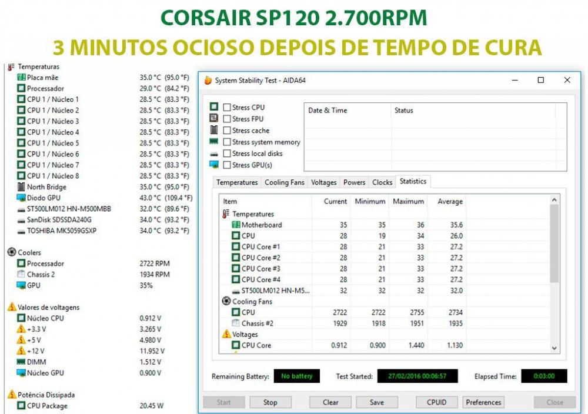Open the Cooling Fans tab
The height and width of the screenshot is (414, 588).
(x=285, y=182)
